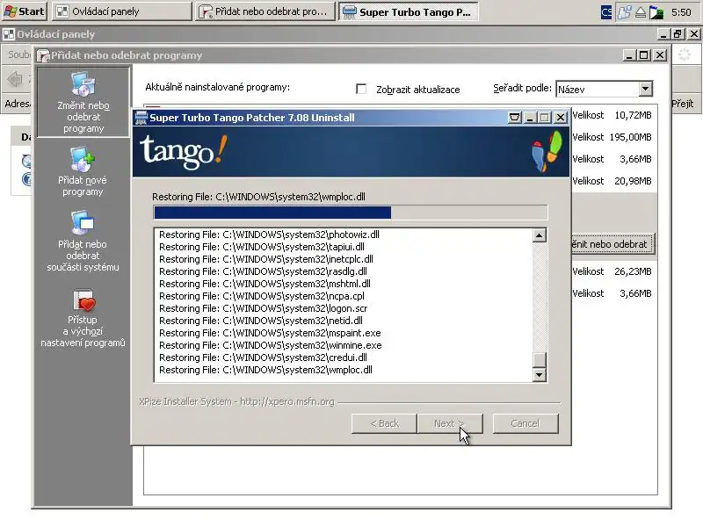Image resolution: width=703 pixels, height=527 pixels.
Task: Click the CS language indicator in tray
Action: 606,11
